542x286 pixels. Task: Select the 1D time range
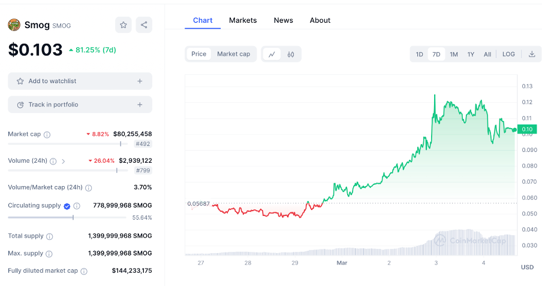pyautogui.click(x=420, y=54)
